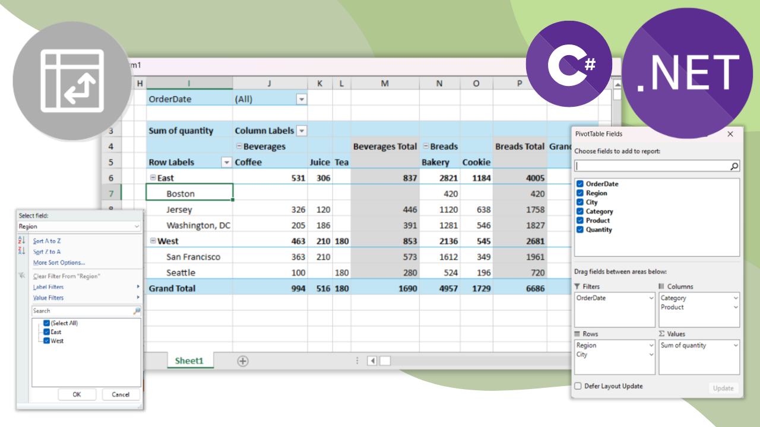Close the PivotTable Fields pane
The width and height of the screenshot is (760, 427).
pyautogui.click(x=730, y=134)
